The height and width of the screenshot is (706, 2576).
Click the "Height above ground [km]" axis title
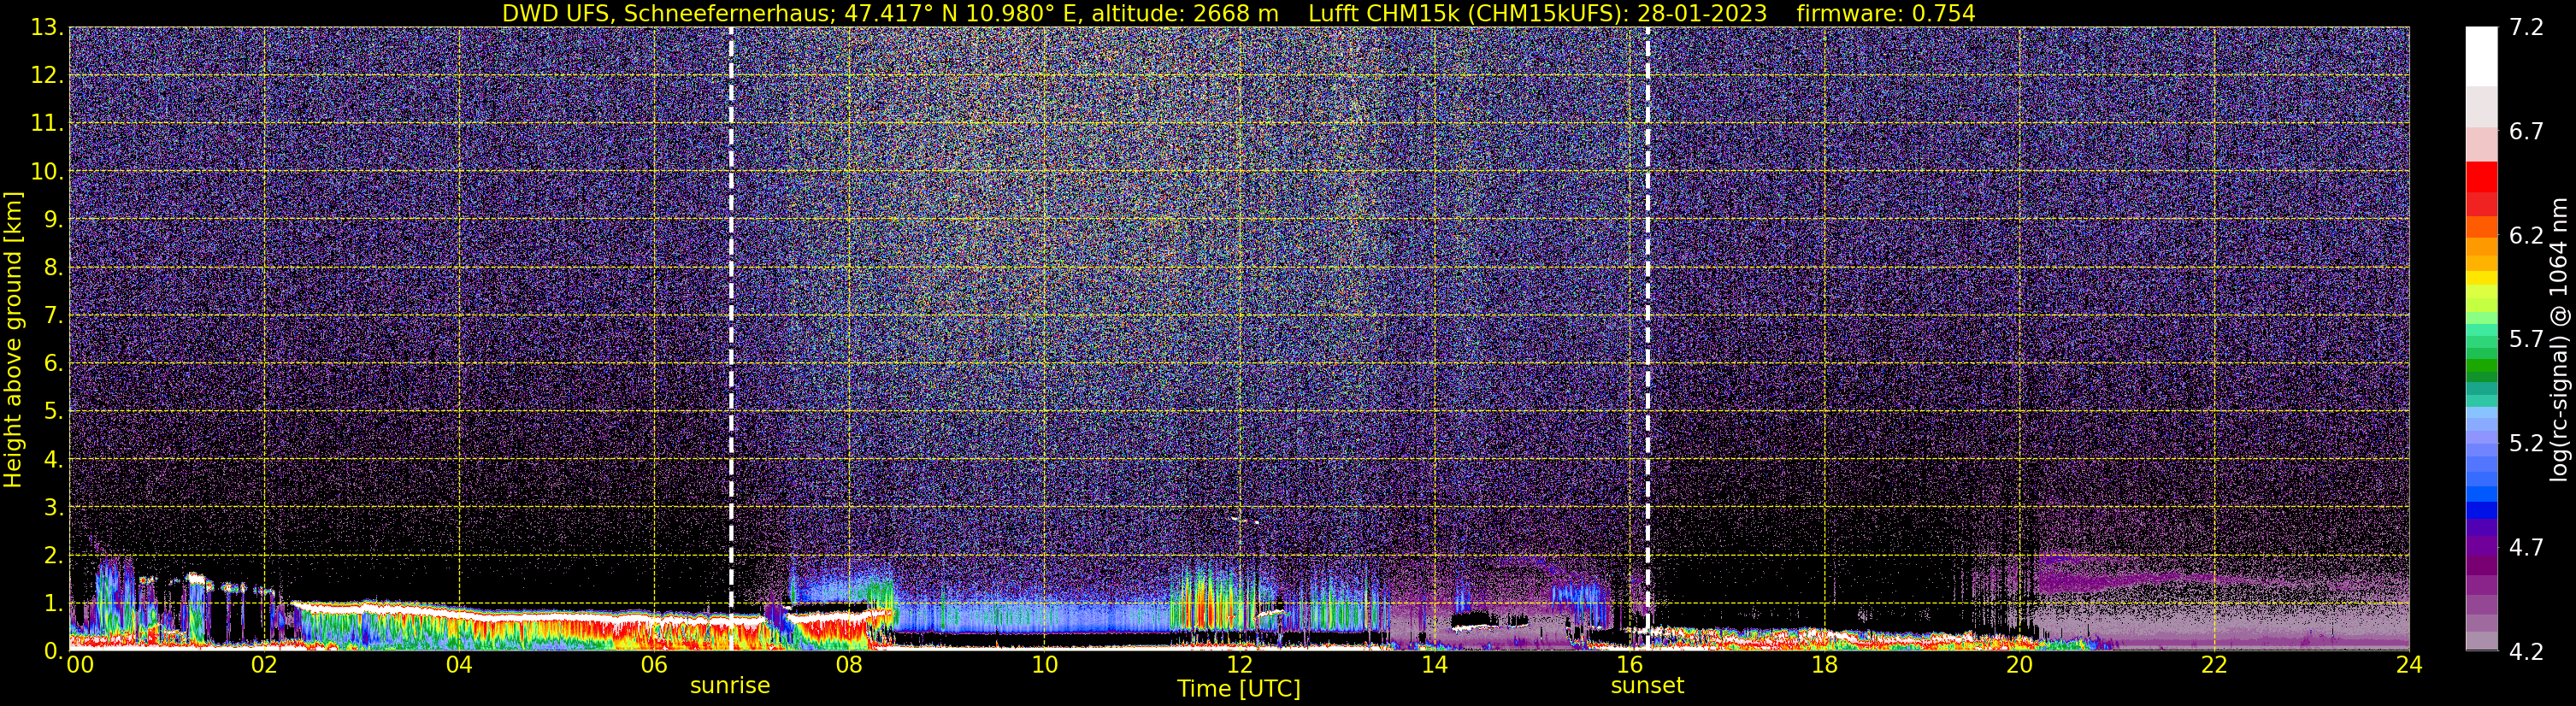coord(13,340)
